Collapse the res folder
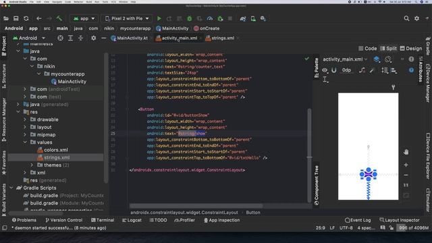This screenshot has width=432, height=243. pos(18,112)
